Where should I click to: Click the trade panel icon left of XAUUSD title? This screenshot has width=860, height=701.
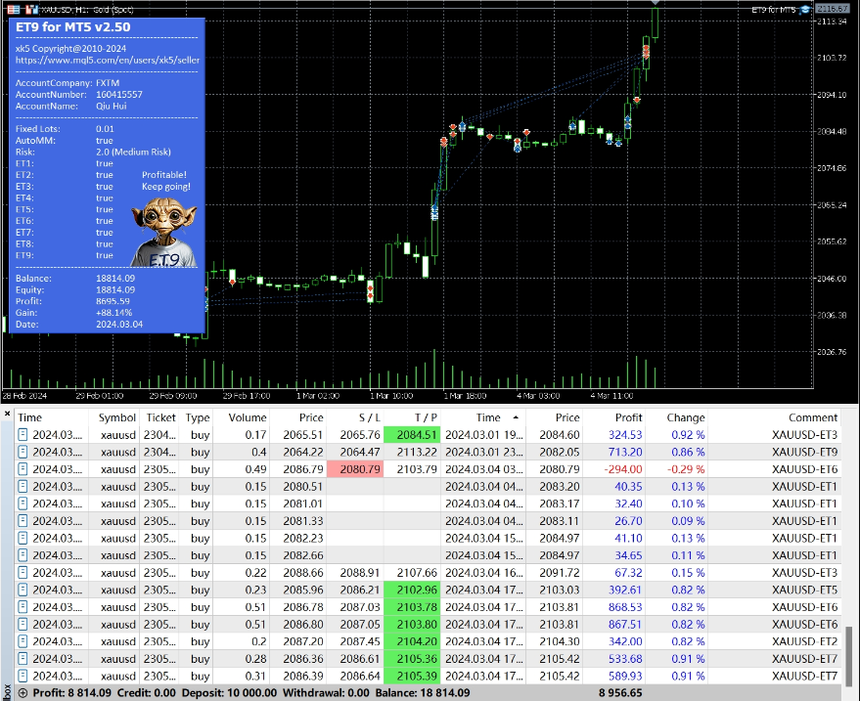tap(14, 10)
